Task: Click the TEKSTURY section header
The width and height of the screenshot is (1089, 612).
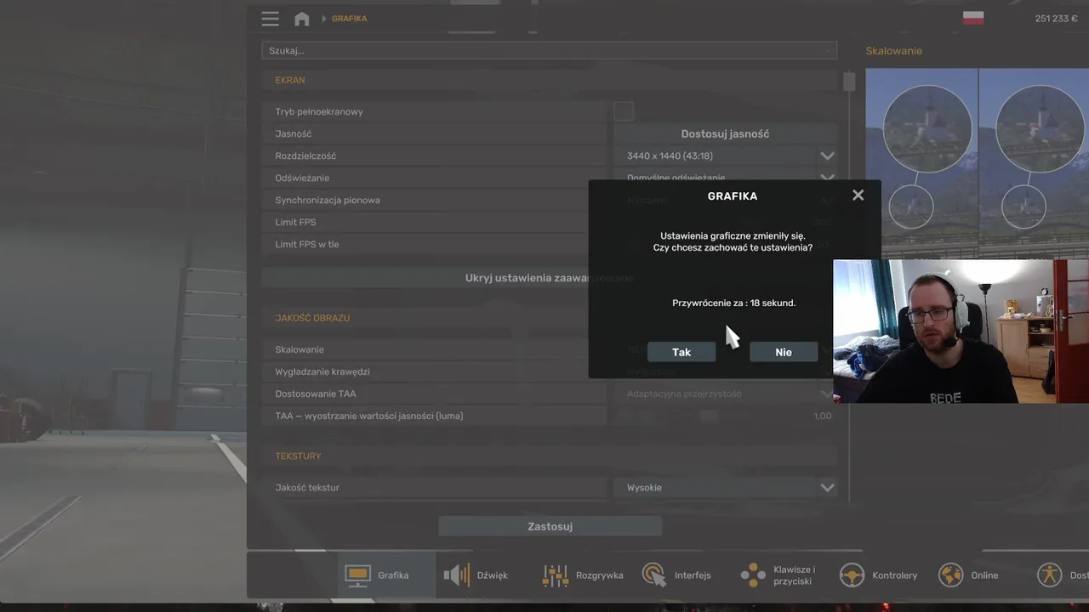Action: 298,456
